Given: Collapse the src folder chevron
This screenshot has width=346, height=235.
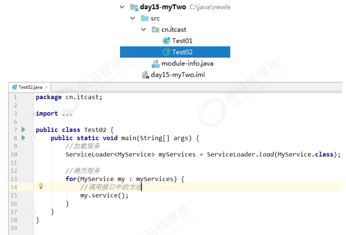Looking at the screenshot, I should pyautogui.click(x=133, y=18).
